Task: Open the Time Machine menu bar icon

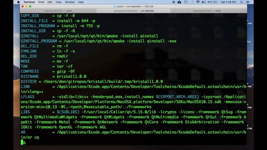Action: [186, 2]
